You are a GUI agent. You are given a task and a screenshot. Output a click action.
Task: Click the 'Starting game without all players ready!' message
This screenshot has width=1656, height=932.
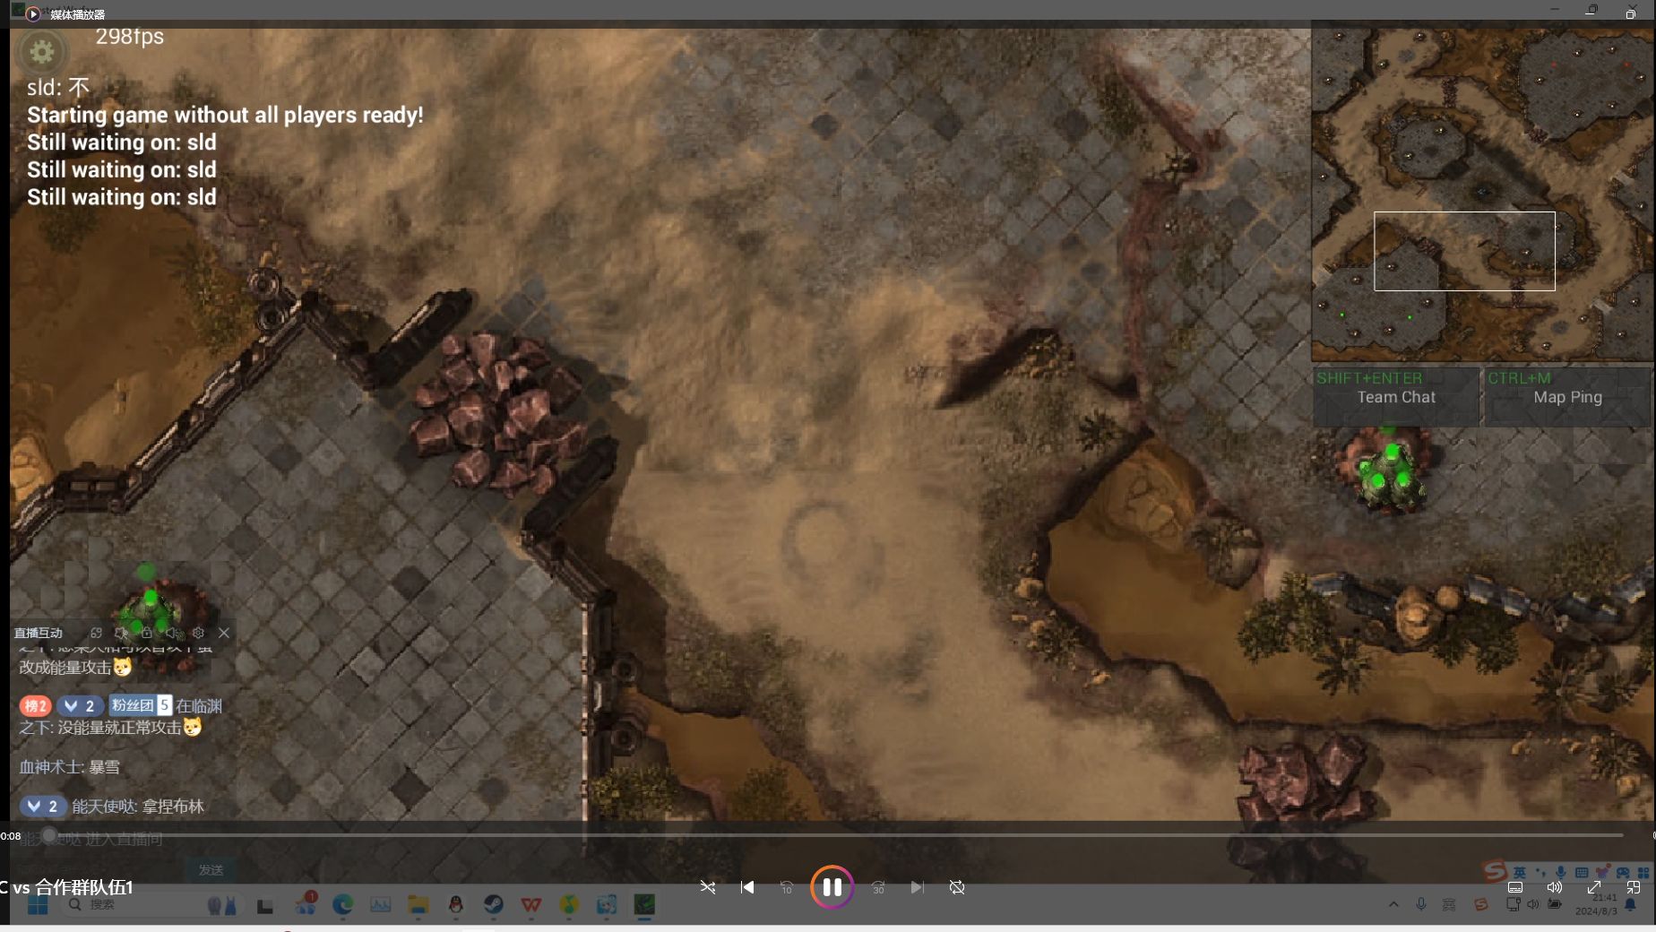(225, 115)
